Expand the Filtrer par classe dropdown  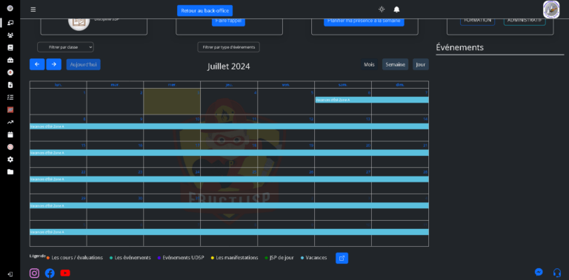65,47
